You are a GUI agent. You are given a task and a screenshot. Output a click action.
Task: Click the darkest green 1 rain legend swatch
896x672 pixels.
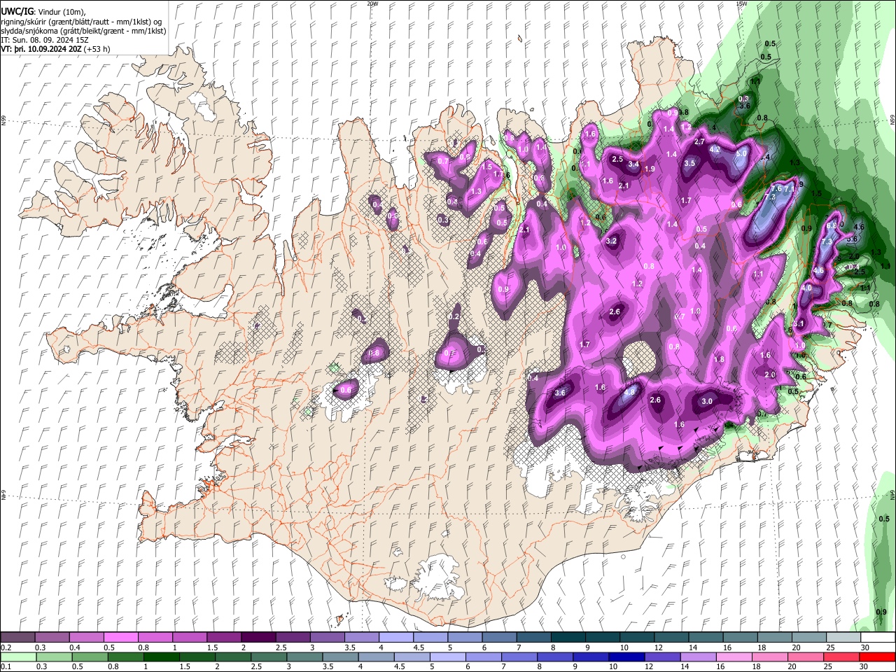click(161, 657)
